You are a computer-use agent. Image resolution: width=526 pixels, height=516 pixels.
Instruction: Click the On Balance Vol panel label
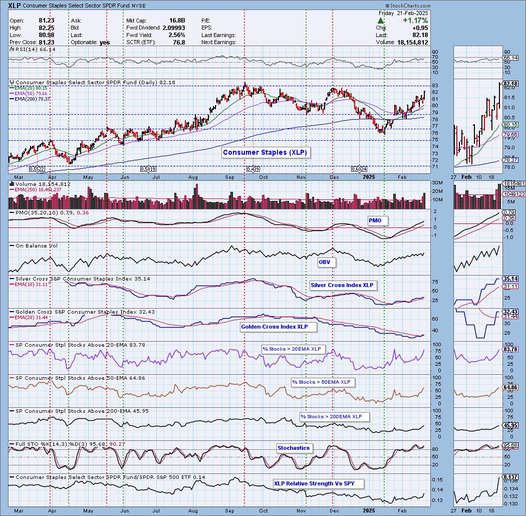point(37,246)
